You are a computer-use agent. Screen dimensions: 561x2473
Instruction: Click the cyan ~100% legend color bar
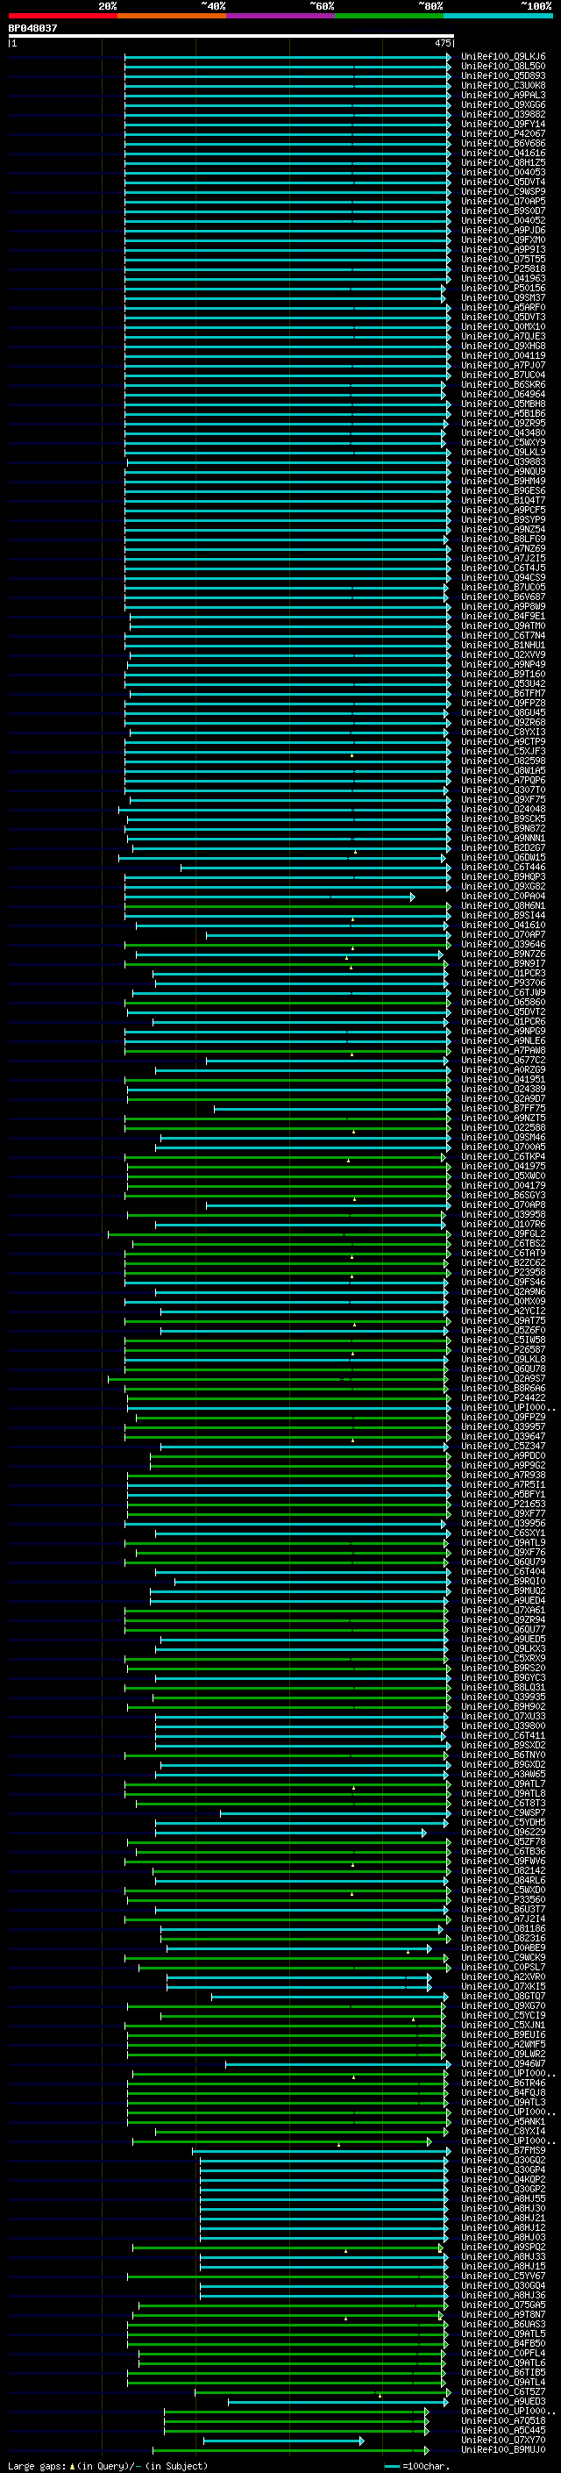point(499,16)
